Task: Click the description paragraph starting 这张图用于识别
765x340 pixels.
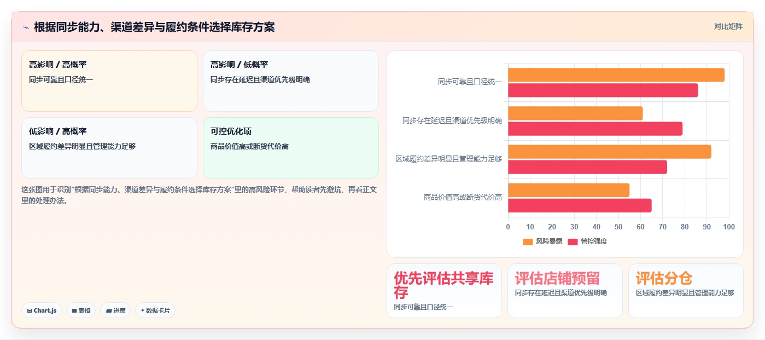Action: (199, 195)
